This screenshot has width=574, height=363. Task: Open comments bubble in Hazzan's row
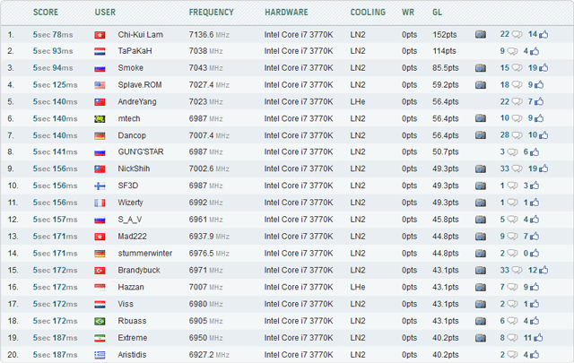pos(517,287)
